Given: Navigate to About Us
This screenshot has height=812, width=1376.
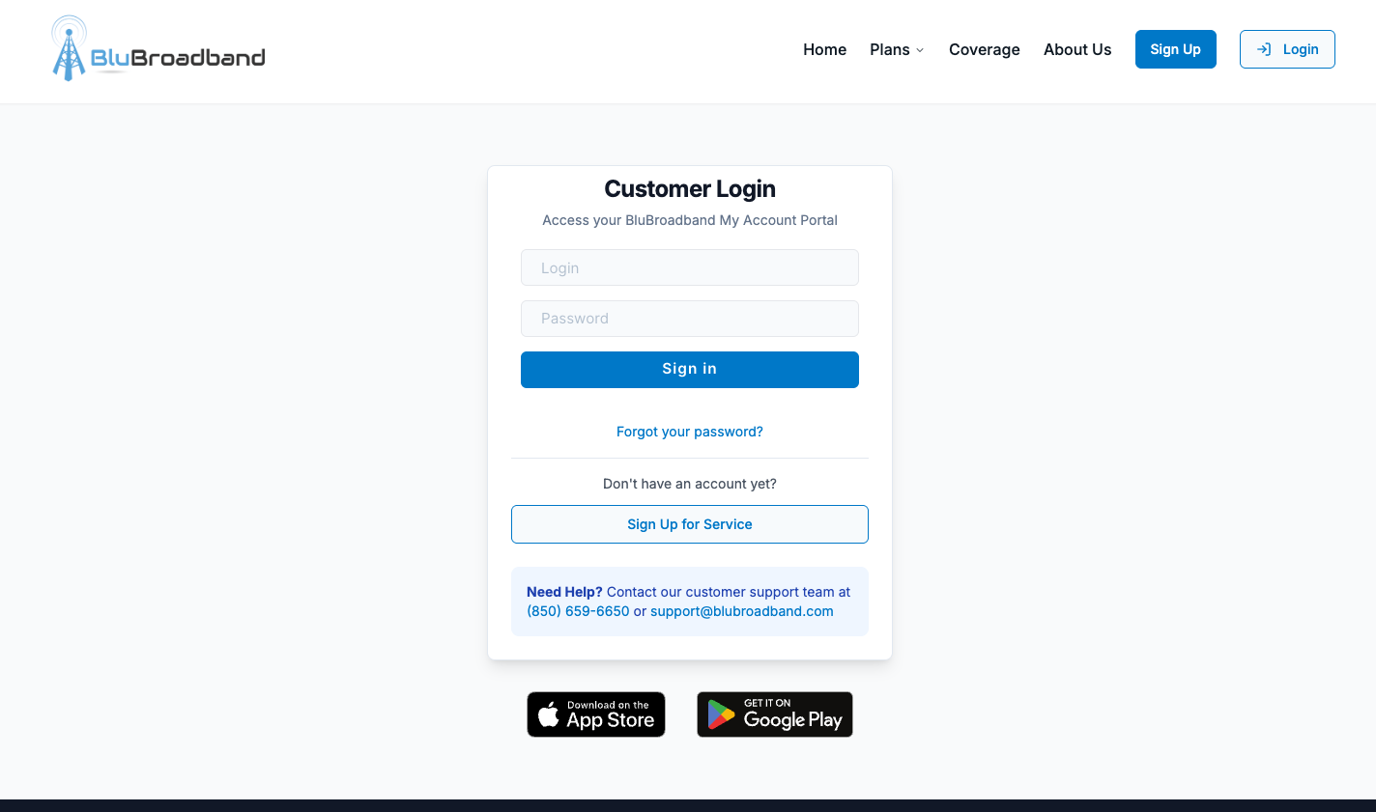Looking at the screenshot, I should (1077, 49).
